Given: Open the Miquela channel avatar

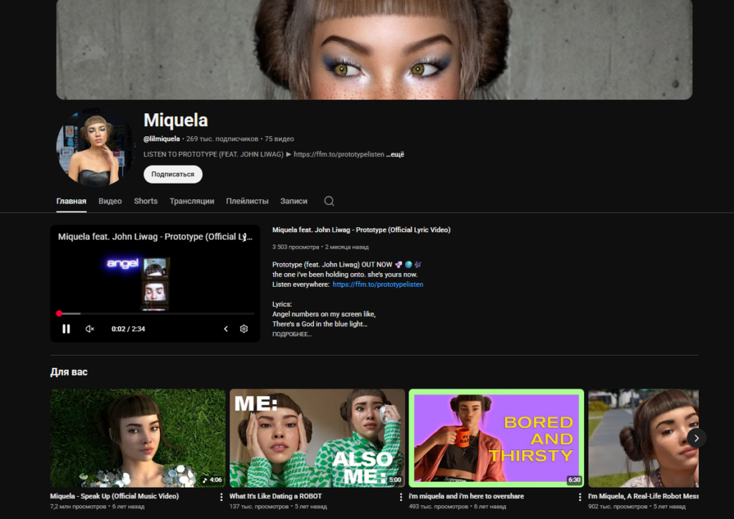Looking at the screenshot, I should click(95, 148).
